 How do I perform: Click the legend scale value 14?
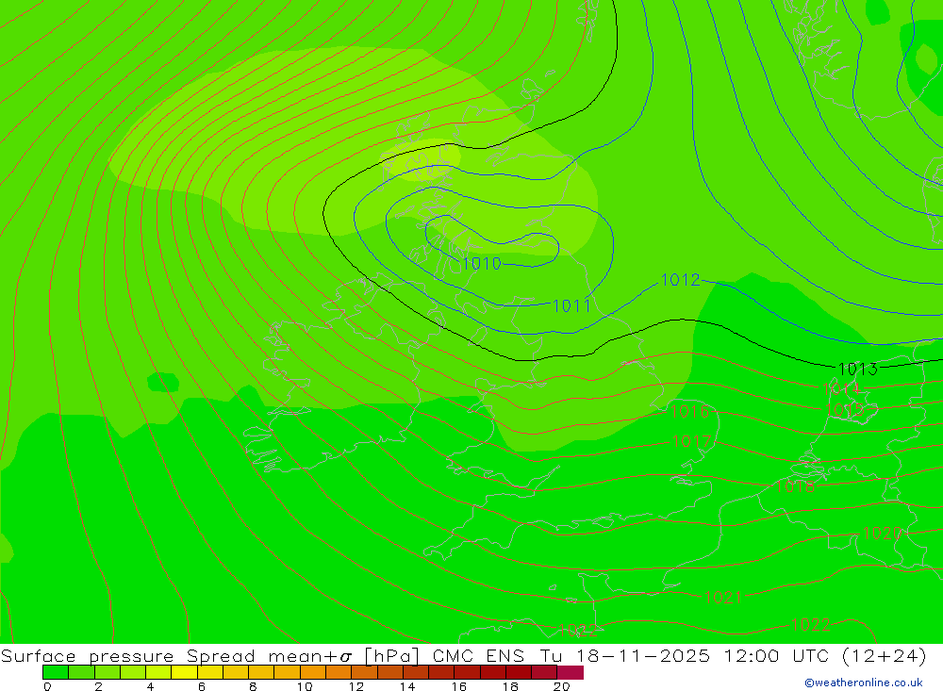point(407,686)
